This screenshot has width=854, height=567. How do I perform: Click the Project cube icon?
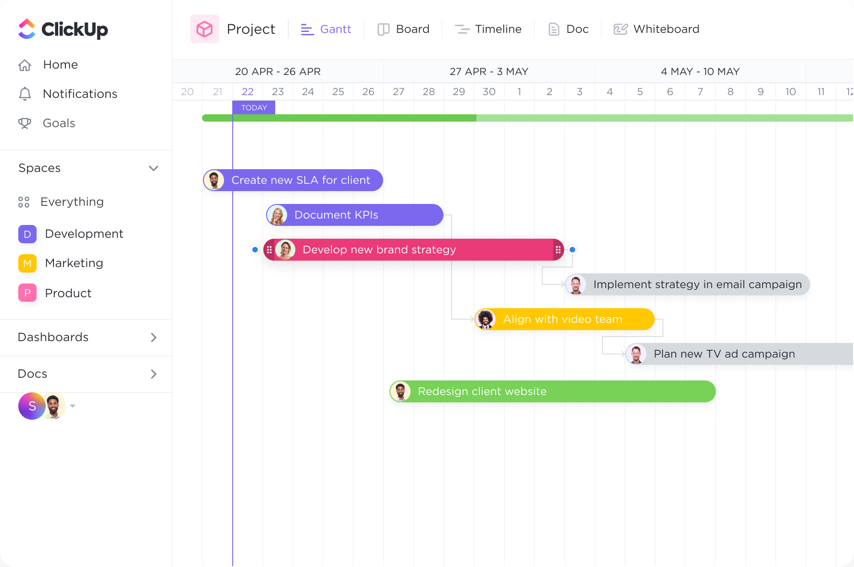pos(204,29)
